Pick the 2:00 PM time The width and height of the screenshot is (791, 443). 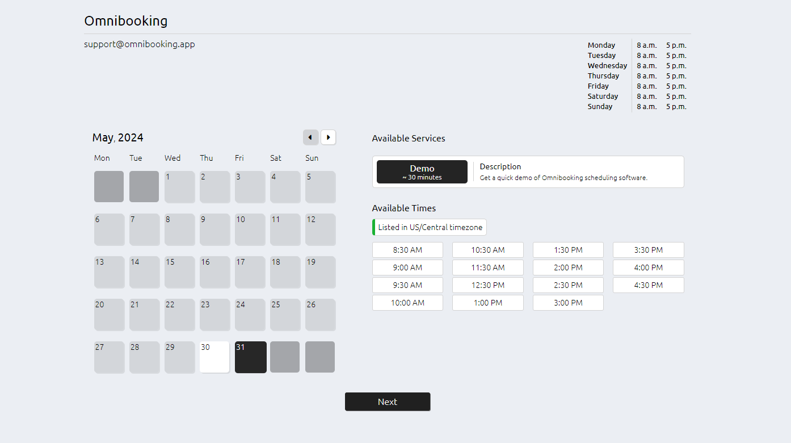point(568,268)
